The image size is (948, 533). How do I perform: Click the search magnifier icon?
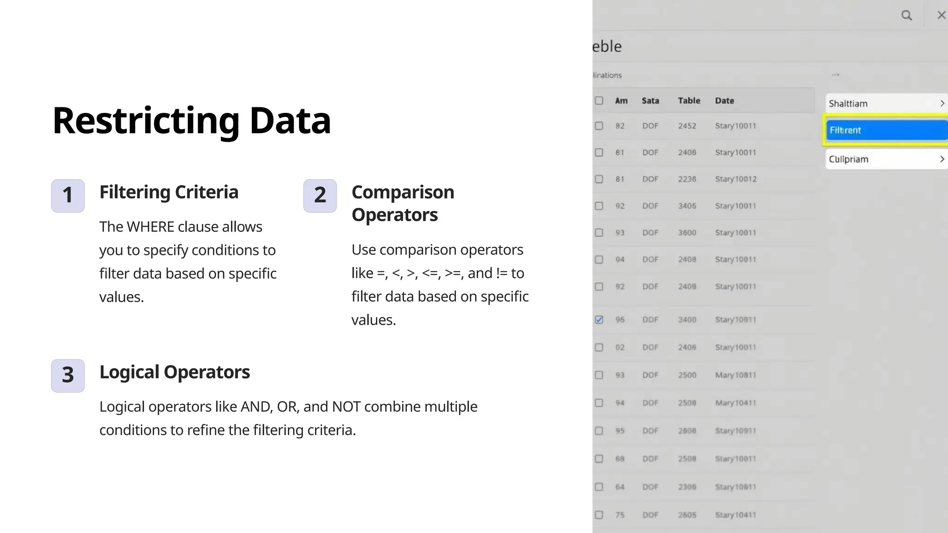pos(906,16)
